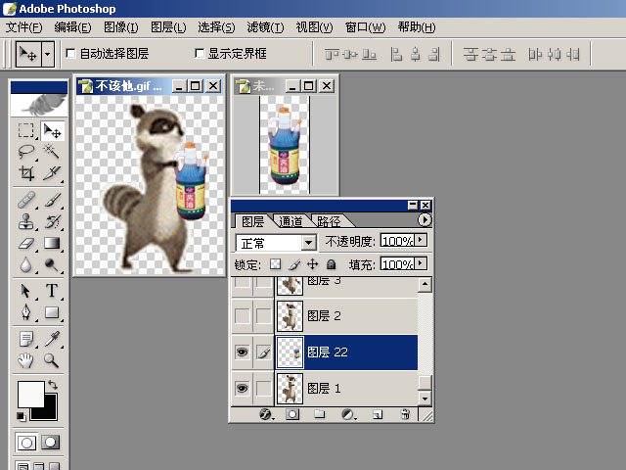626x470 pixels.
Task: Select the Dodge tool
Action: tap(52, 264)
